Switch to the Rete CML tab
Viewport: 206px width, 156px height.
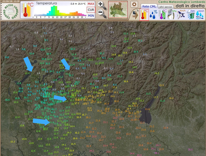coord(149,6)
